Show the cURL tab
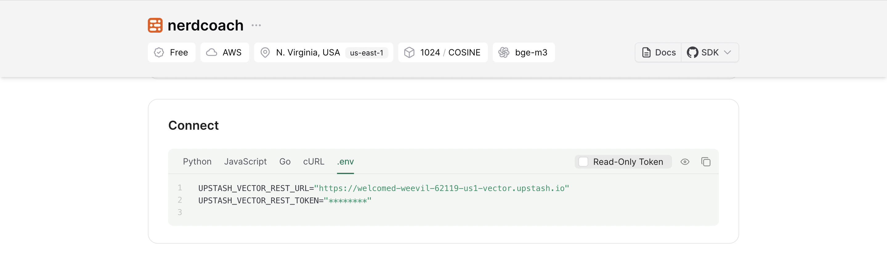 tap(313, 161)
